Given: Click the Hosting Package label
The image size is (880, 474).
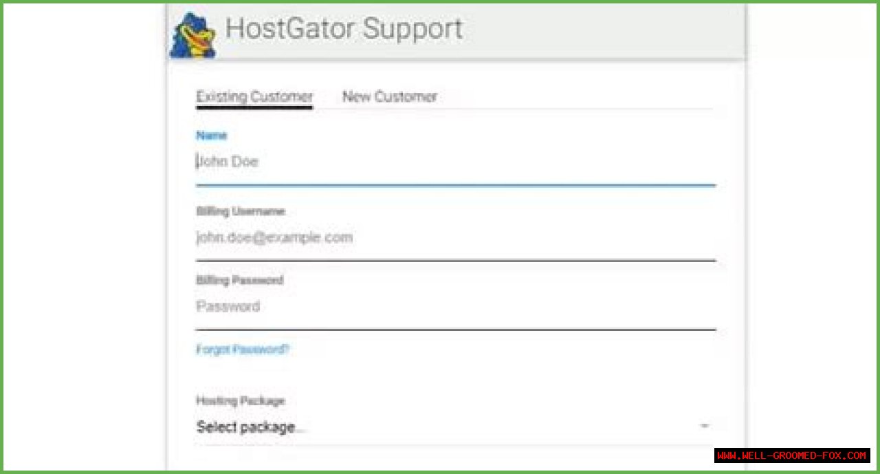Looking at the screenshot, I should point(240,400).
